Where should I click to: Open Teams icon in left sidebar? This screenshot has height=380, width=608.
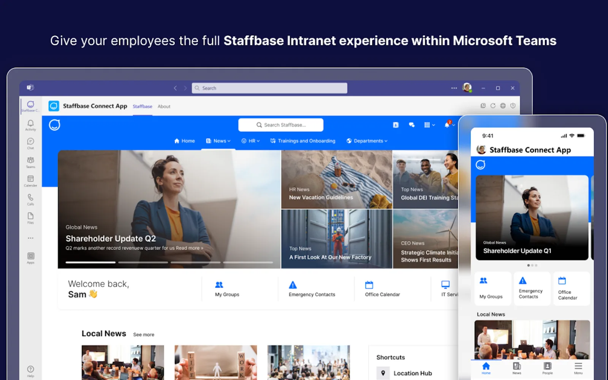click(x=30, y=162)
